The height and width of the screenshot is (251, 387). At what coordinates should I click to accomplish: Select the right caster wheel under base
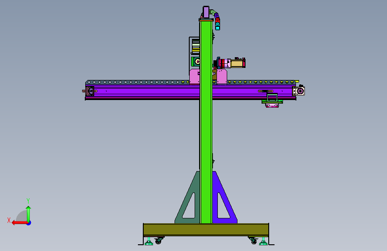tap(253, 241)
